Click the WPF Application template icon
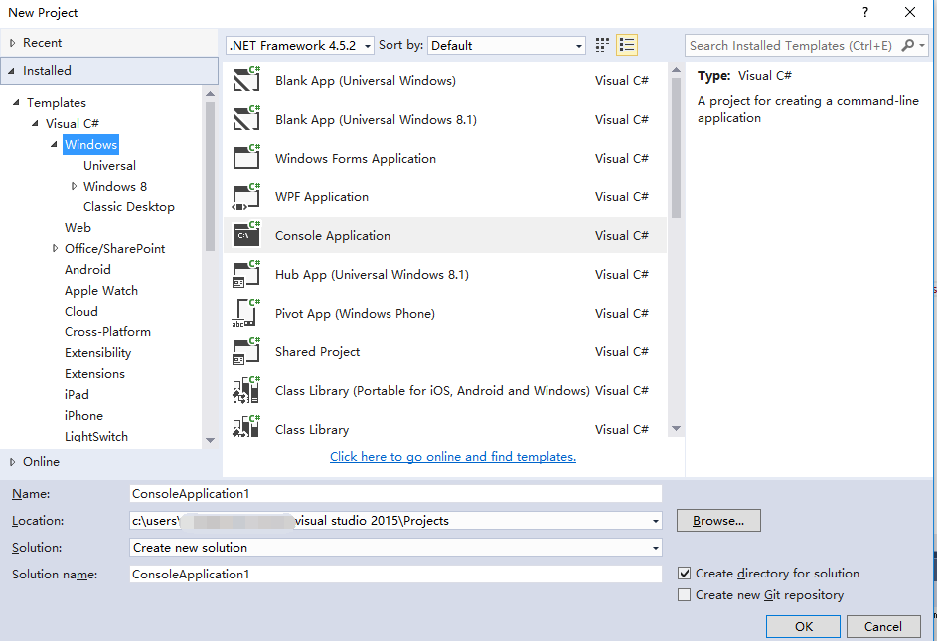937x641 pixels. [x=246, y=196]
